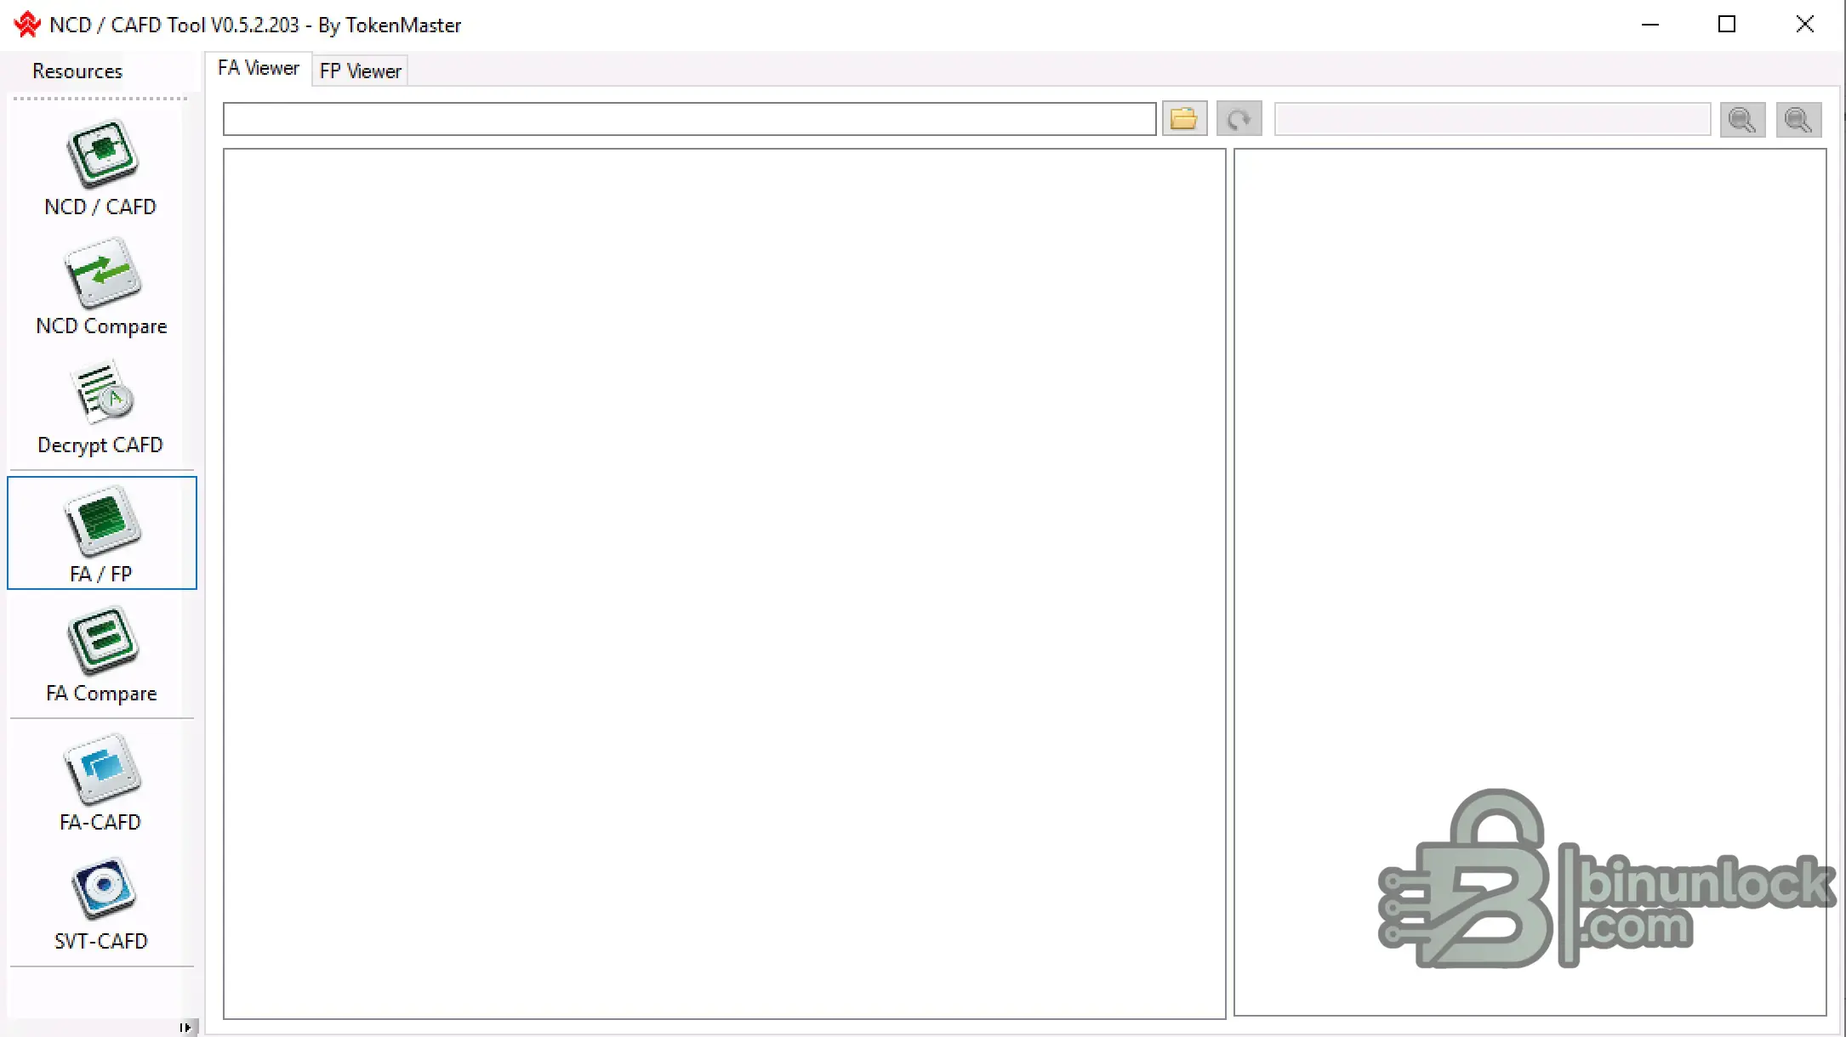The height and width of the screenshot is (1037, 1846).
Task: Minimize the NCD / CAFD Tool window
Action: [1650, 25]
